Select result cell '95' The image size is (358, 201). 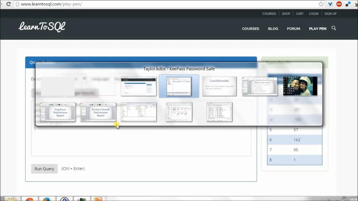(296, 150)
